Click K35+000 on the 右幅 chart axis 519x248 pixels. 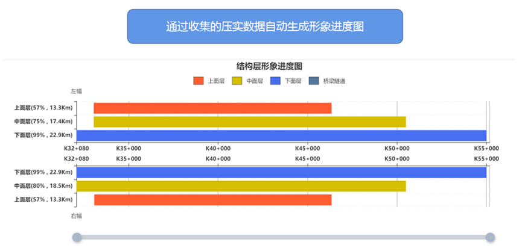pos(129,159)
